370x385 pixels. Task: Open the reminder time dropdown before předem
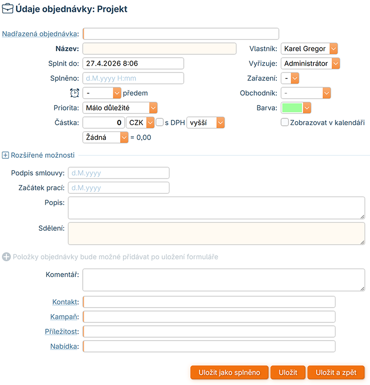pos(102,93)
